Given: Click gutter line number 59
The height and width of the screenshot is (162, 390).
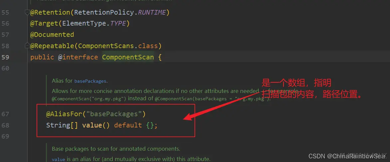Looking at the screenshot, I should click(x=5, y=57).
